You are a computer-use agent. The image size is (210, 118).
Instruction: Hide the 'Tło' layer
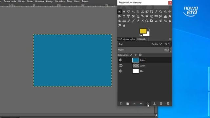tap(120, 71)
